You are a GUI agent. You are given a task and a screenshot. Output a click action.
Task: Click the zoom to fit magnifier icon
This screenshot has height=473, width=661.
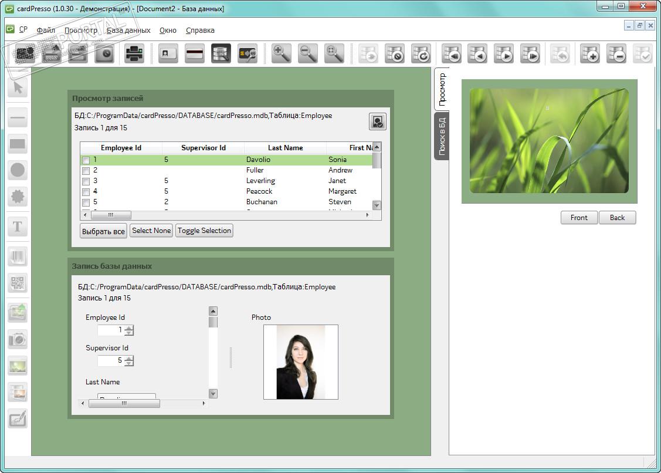click(x=334, y=53)
